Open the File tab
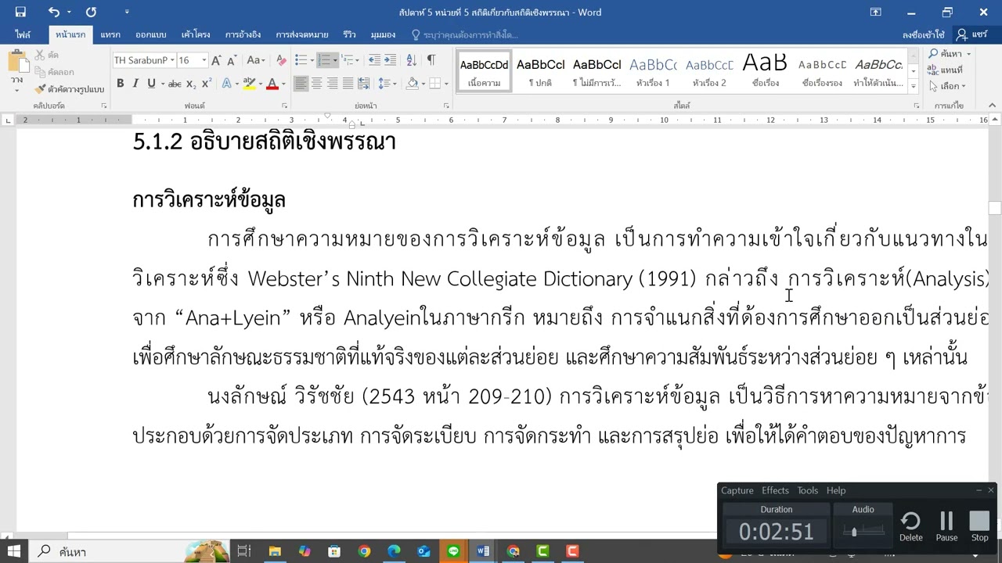1002x563 pixels. click(x=23, y=34)
